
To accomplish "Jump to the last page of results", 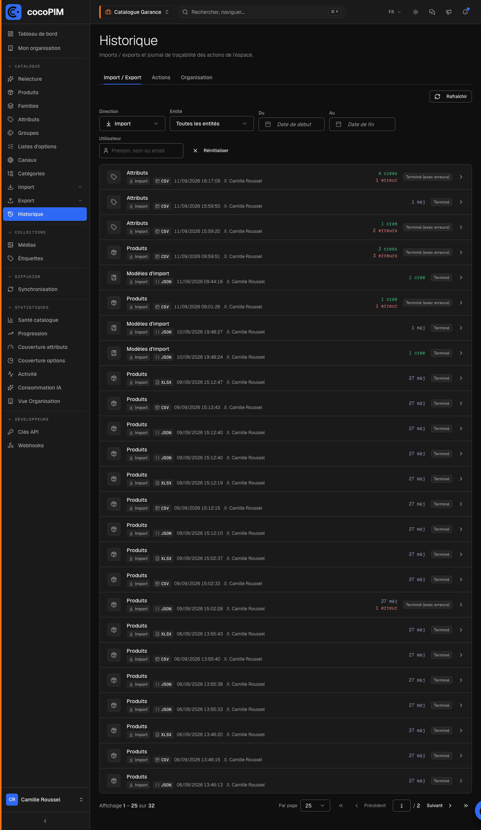I will 466,806.
